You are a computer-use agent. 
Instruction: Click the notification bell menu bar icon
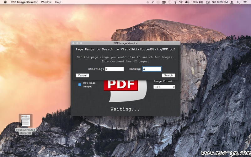coord(147,2)
